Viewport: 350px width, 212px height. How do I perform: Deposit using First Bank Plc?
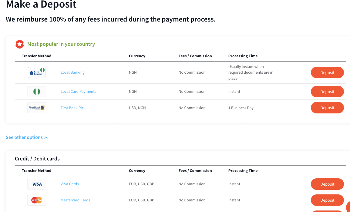click(327, 108)
